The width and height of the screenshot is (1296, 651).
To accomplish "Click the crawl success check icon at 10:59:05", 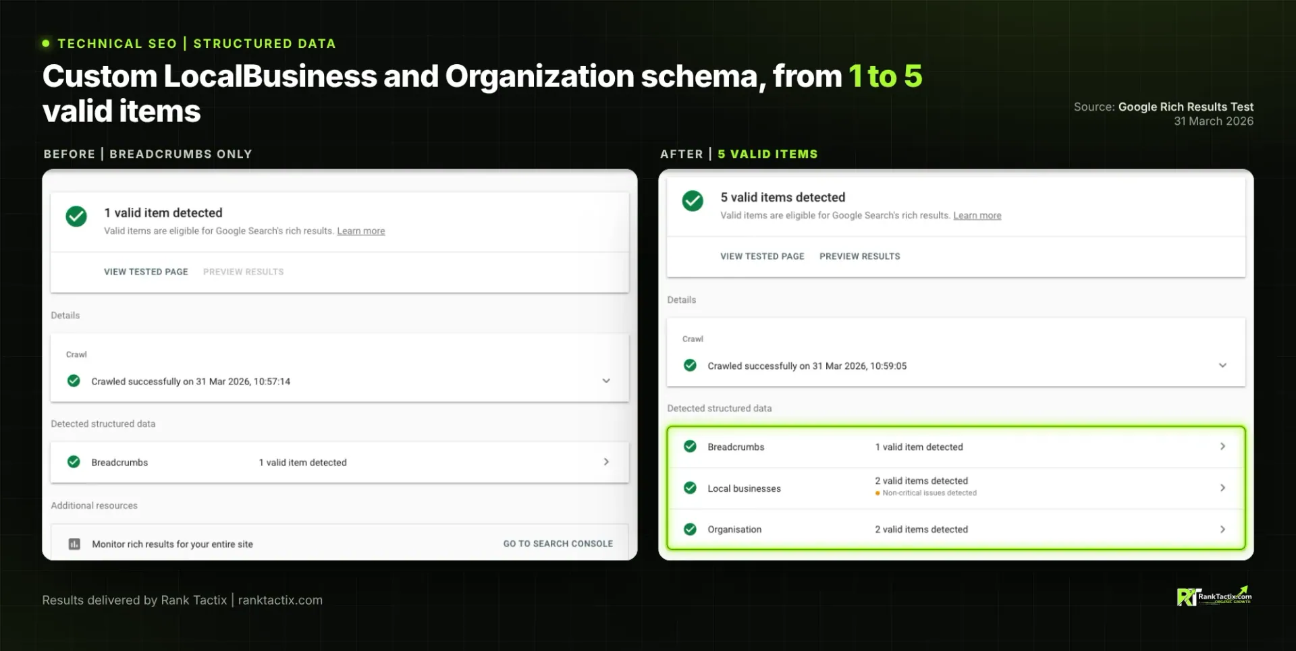I will point(690,366).
